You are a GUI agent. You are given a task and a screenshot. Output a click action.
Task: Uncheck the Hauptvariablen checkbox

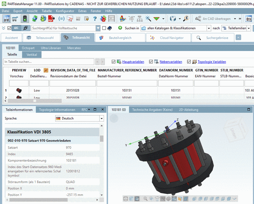113,61
